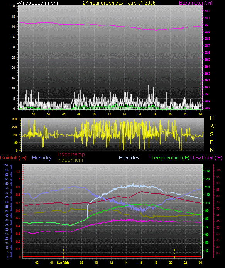
Task: Click the 15 value on windspeed axis
Action: click(13, 78)
